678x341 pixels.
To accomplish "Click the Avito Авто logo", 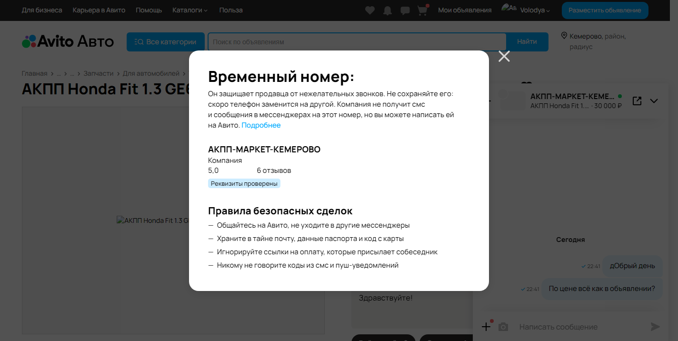I will coord(68,41).
